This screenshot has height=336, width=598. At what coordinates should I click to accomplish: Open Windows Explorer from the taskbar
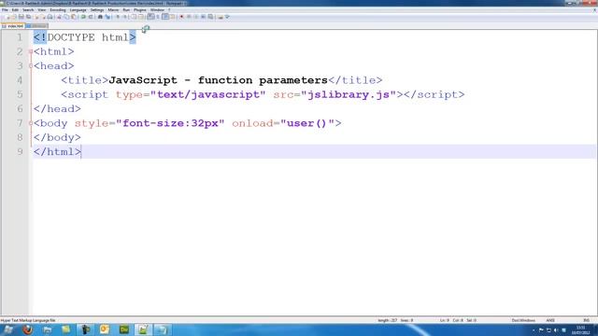47,329
